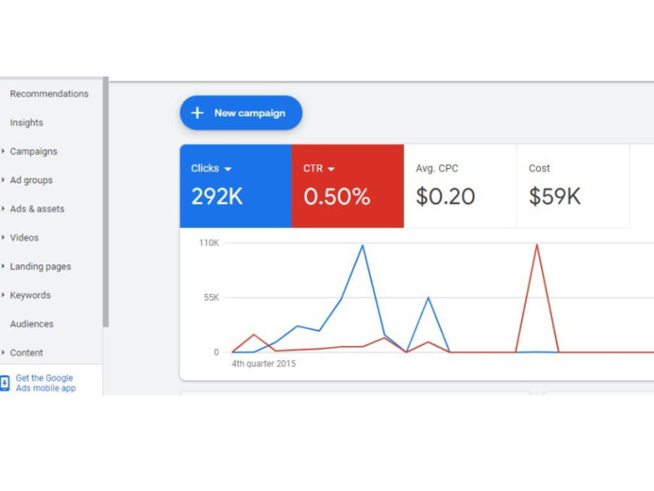Expand the Keywords sidebar arrow
Image resolution: width=654 pixels, height=491 pixels.
3,295
